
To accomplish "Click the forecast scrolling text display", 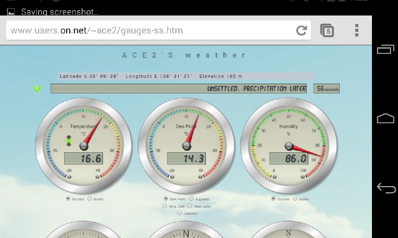I will click(178, 89).
